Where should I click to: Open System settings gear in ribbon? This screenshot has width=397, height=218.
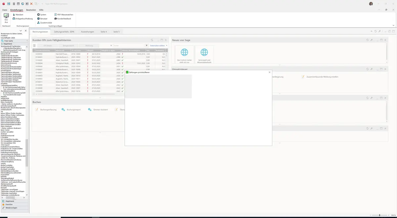(x=42, y=15)
